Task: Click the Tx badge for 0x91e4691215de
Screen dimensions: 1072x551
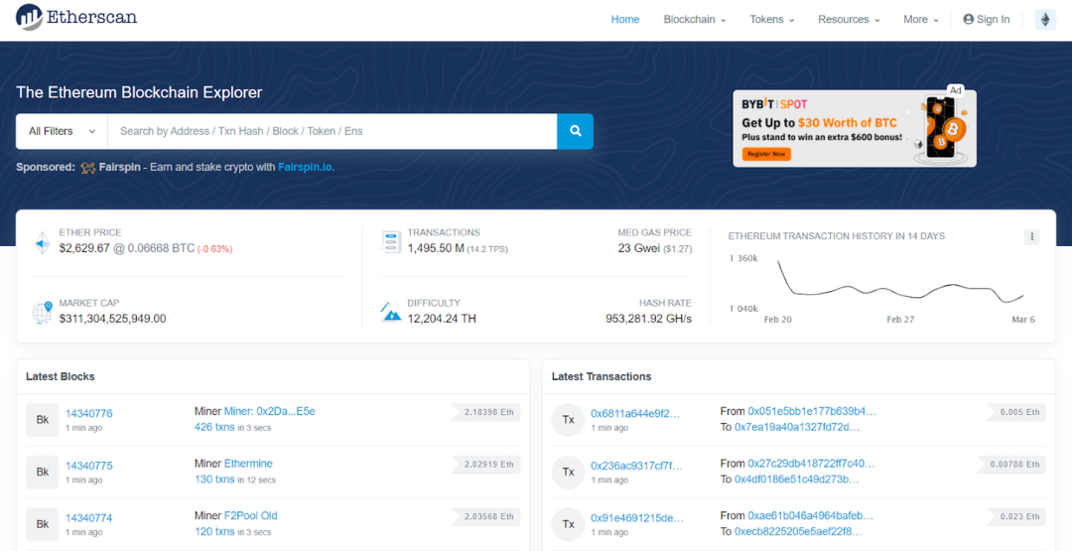Action: [x=568, y=524]
